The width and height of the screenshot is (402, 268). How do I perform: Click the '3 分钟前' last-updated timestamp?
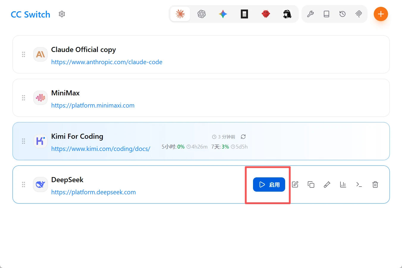click(x=224, y=137)
